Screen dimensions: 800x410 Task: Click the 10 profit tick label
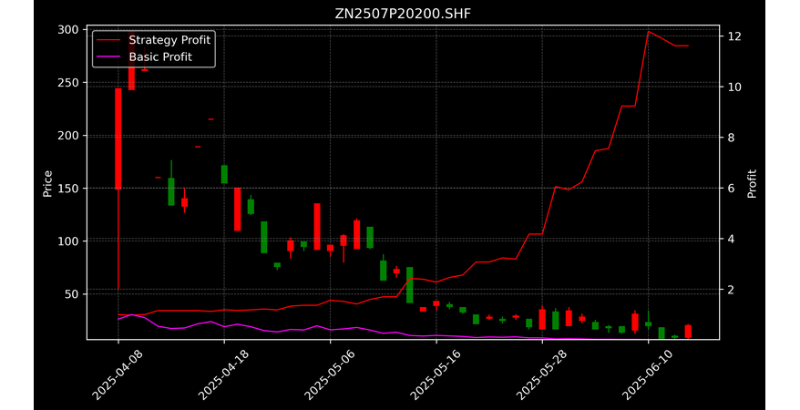[734, 87]
